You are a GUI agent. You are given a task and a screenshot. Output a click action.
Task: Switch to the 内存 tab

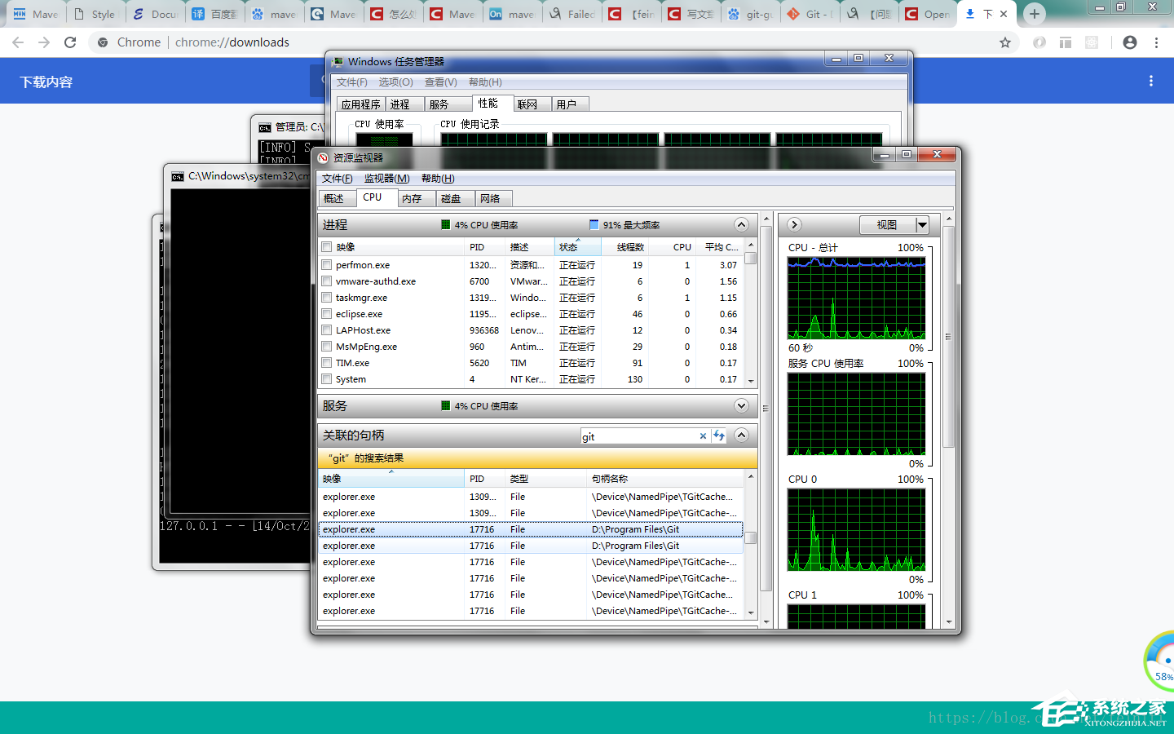[x=413, y=199]
